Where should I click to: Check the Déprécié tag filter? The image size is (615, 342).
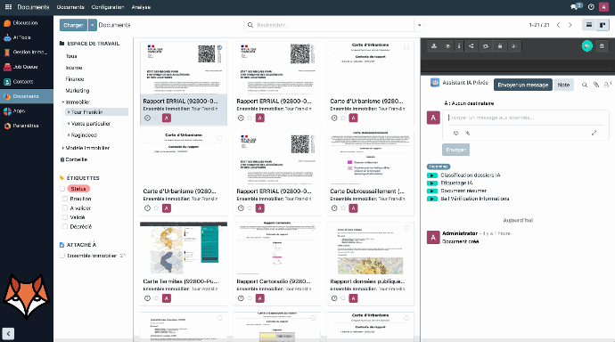(65, 226)
